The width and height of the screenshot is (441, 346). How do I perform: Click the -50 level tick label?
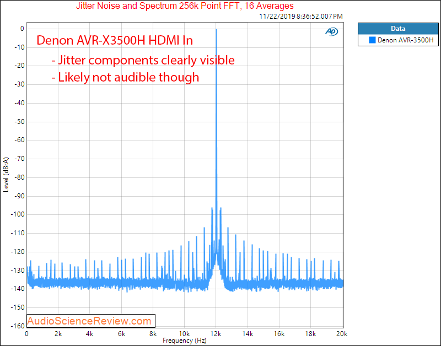(x=19, y=122)
